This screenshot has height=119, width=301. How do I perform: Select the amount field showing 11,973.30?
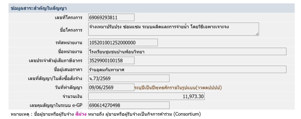pos(146,96)
